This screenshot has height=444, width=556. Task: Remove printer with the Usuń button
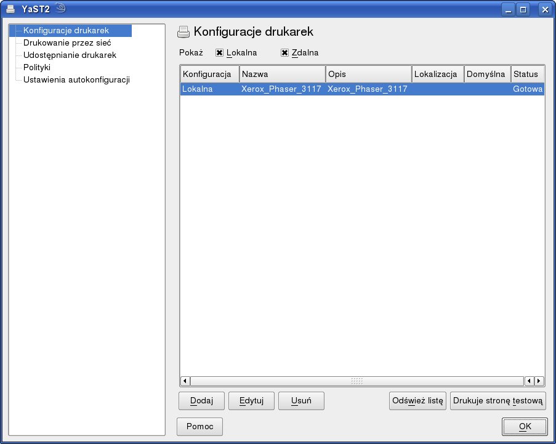point(301,401)
